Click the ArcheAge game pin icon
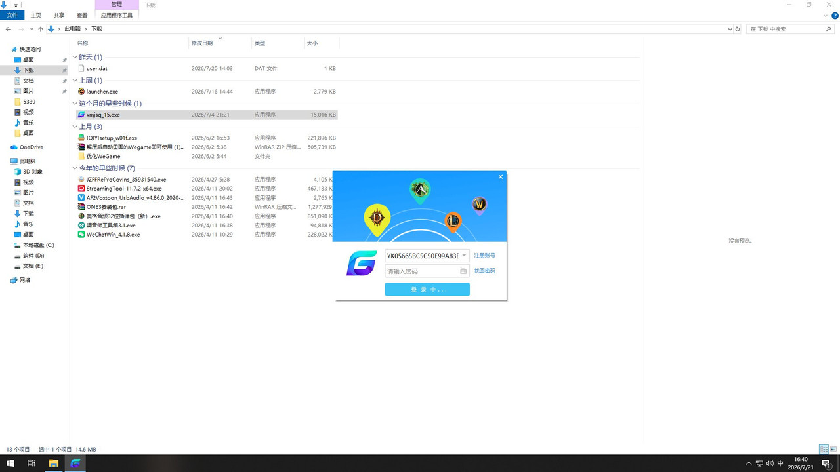Image resolution: width=840 pixels, height=472 pixels. pyautogui.click(x=419, y=191)
